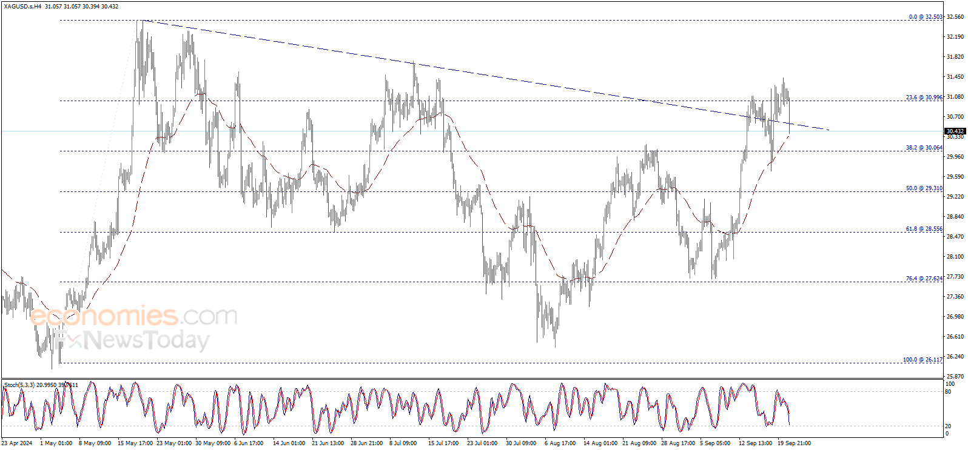The width and height of the screenshot is (968, 450).
Task: Click the 26.980 price axis value
Action: [955, 317]
